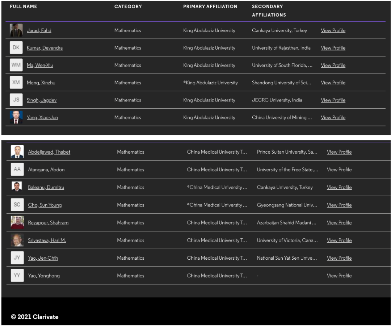The height and width of the screenshot is (326, 391).
Task: Open Abdeljawad, Thabet name link
Action: point(49,152)
